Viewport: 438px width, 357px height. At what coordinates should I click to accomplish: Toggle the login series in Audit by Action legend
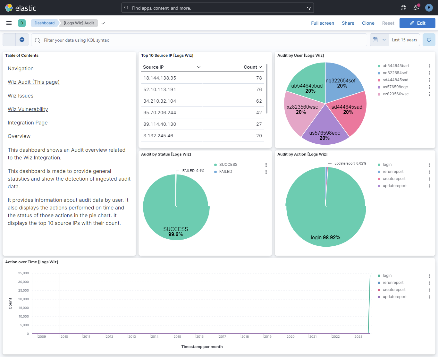(x=387, y=164)
